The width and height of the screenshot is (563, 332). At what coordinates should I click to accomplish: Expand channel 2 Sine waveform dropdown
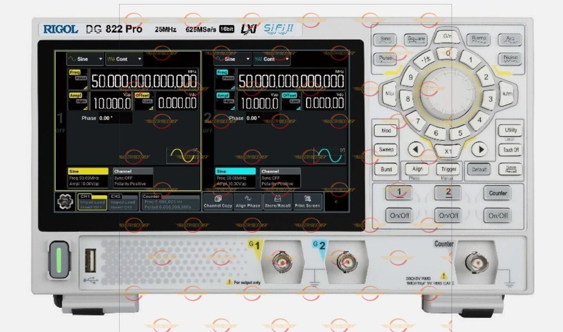point(233,59)
